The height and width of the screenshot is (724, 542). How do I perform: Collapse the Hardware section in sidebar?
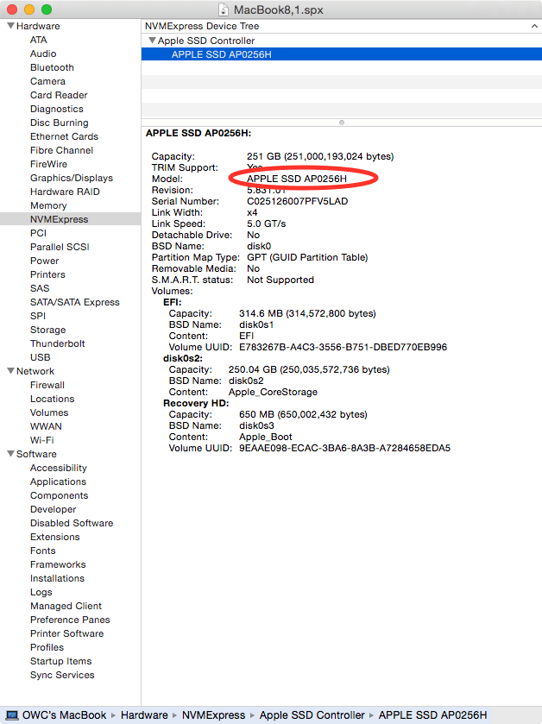coord(9,27)
